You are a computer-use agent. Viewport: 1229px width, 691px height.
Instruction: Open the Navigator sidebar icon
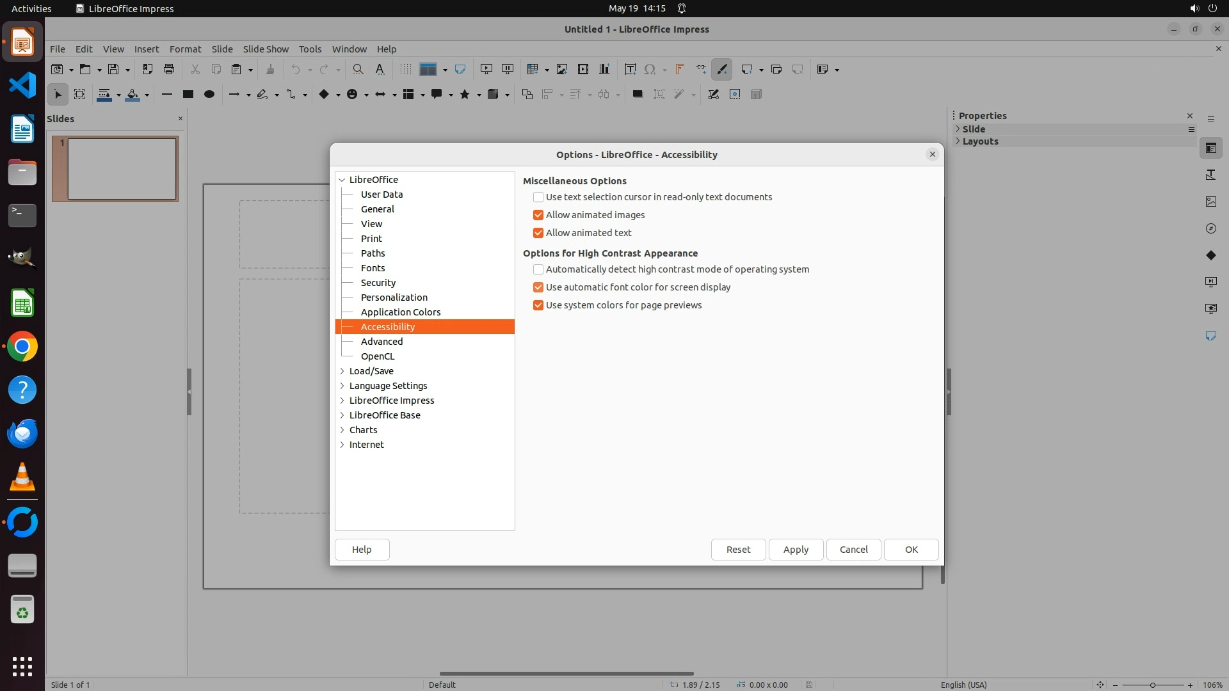click(1210, 228)
